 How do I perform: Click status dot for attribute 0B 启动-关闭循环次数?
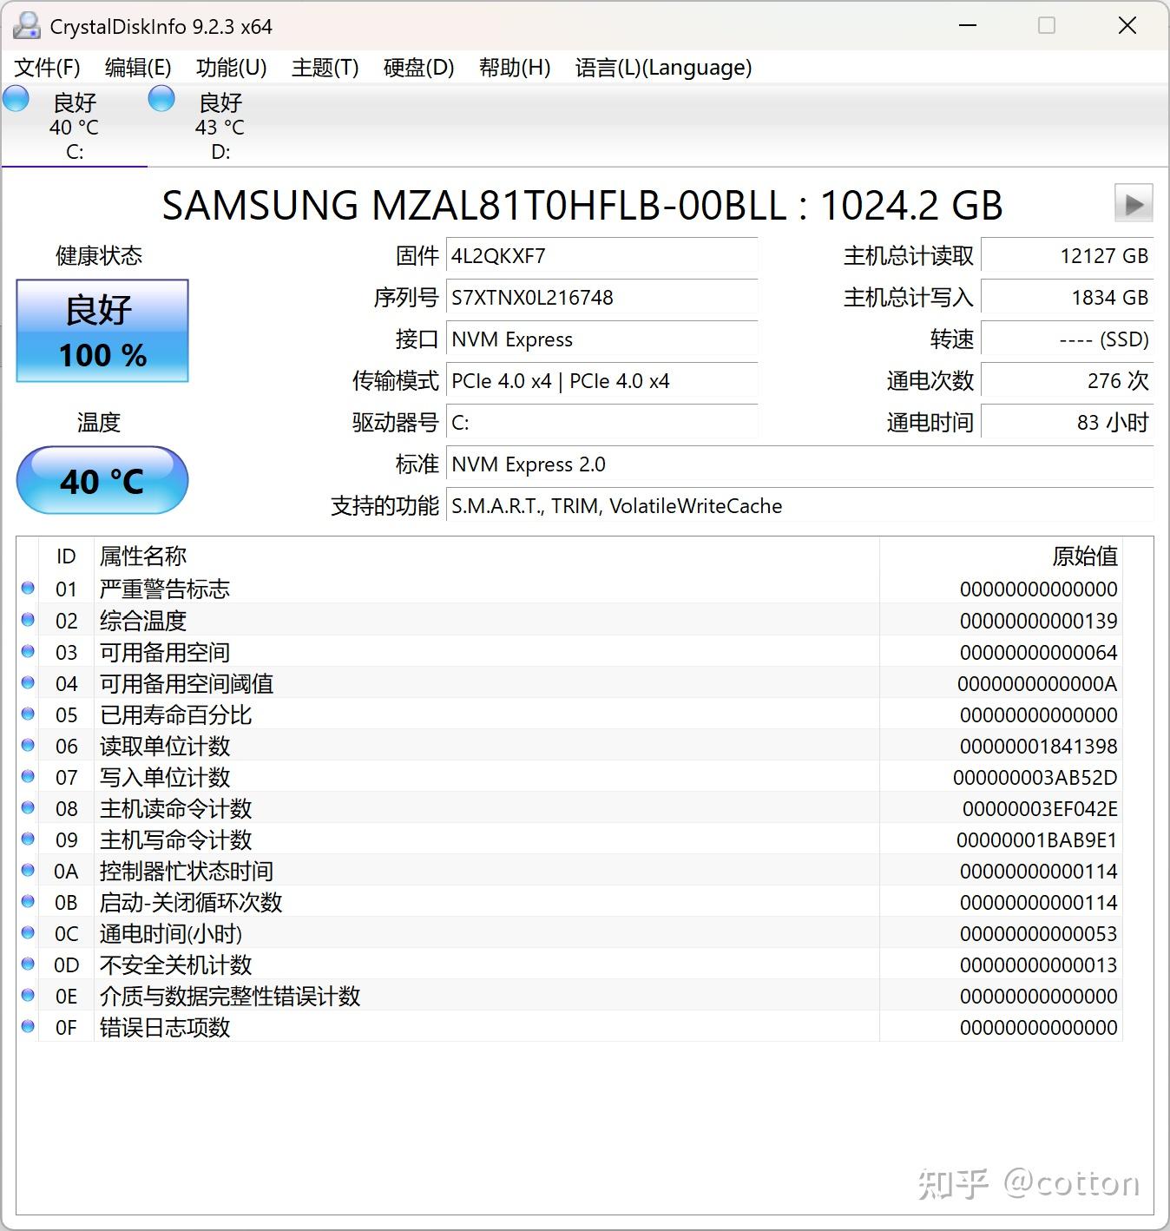tap(28, 901)
